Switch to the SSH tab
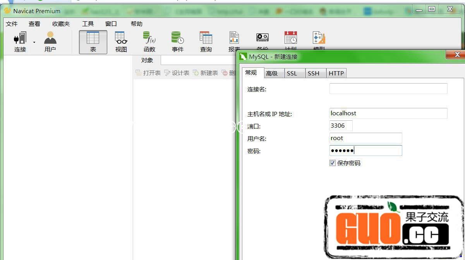The width and height of the screenshot is (465, 260). coord(314,73)
